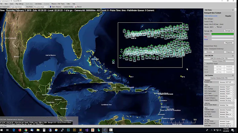Open the WCS Sub-surface dropdown
The image size is (238, 133).
click(226, 92)
